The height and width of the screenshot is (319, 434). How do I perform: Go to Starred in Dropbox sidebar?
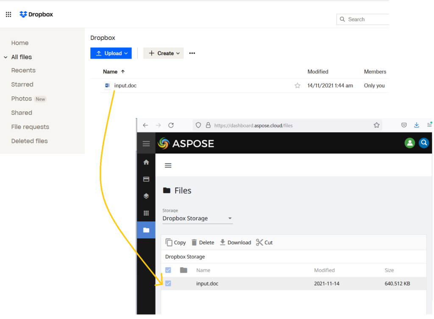tap(22, 84)
